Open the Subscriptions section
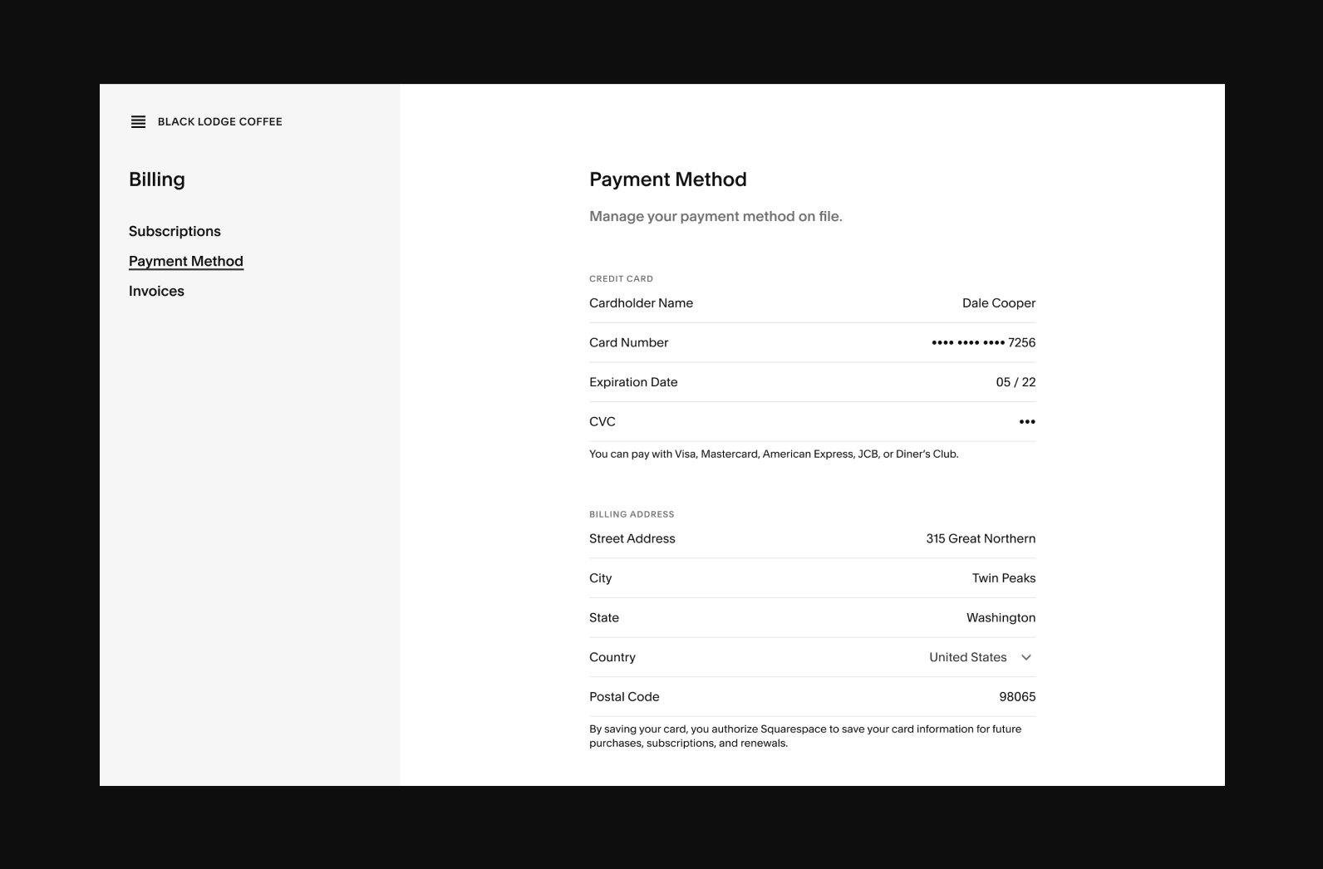The height and width of the screenshot is (869, 1323). pos(175,231)
